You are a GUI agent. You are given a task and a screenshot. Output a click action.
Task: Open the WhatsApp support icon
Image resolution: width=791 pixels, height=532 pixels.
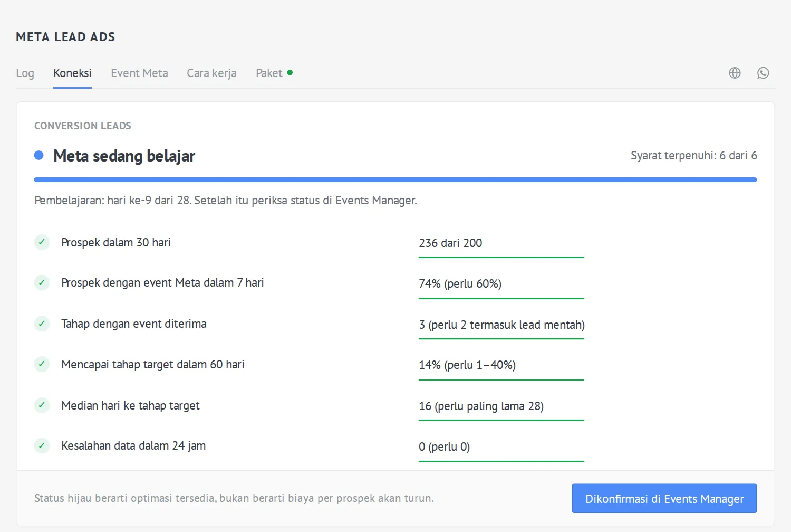pos(763,73)
